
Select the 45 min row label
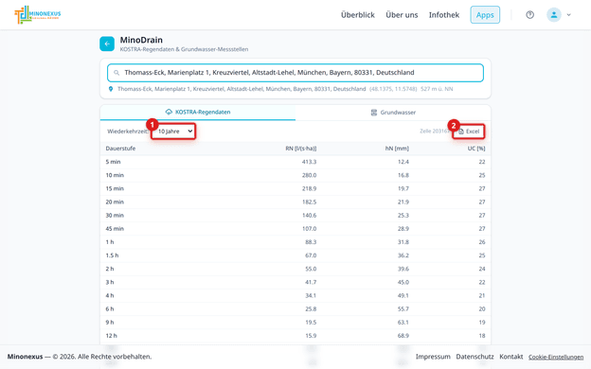point(115,229)
